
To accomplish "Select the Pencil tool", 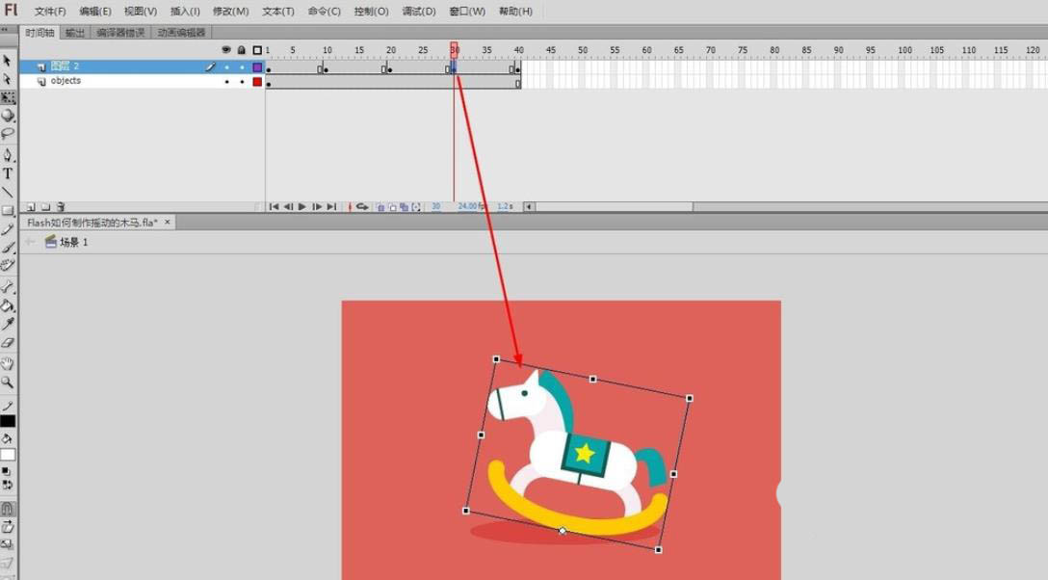I will (x=8, y=229).
